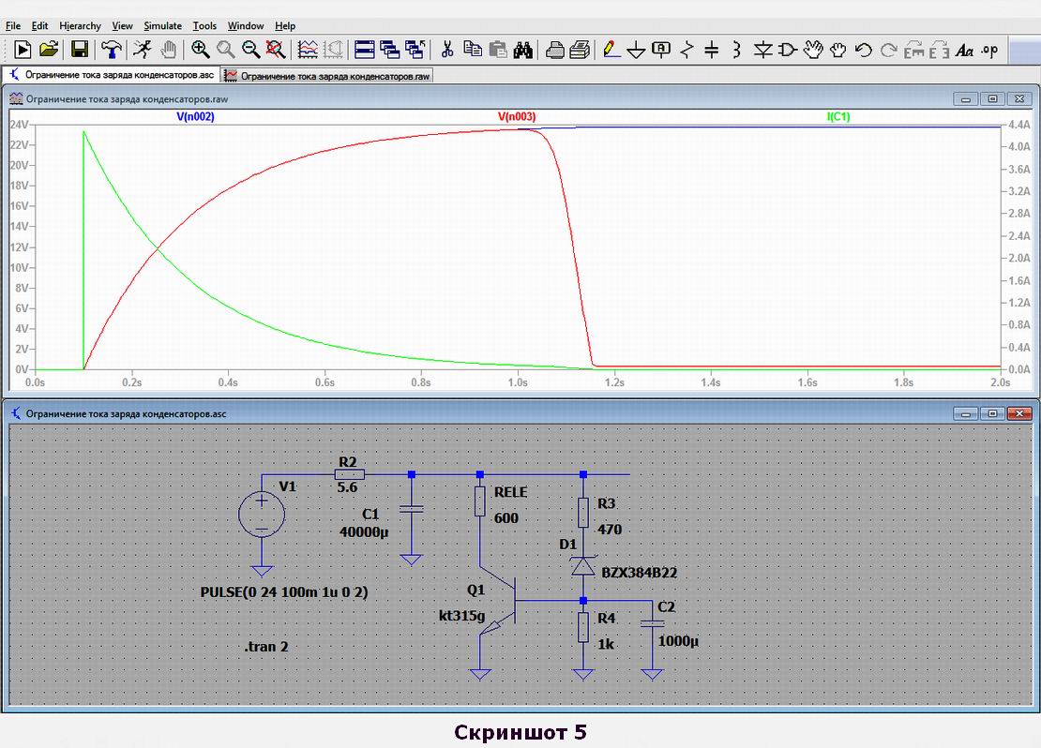Click the 470 value of R3
The height and width of the screenshot is (748, 1041).
coord(610,530)
